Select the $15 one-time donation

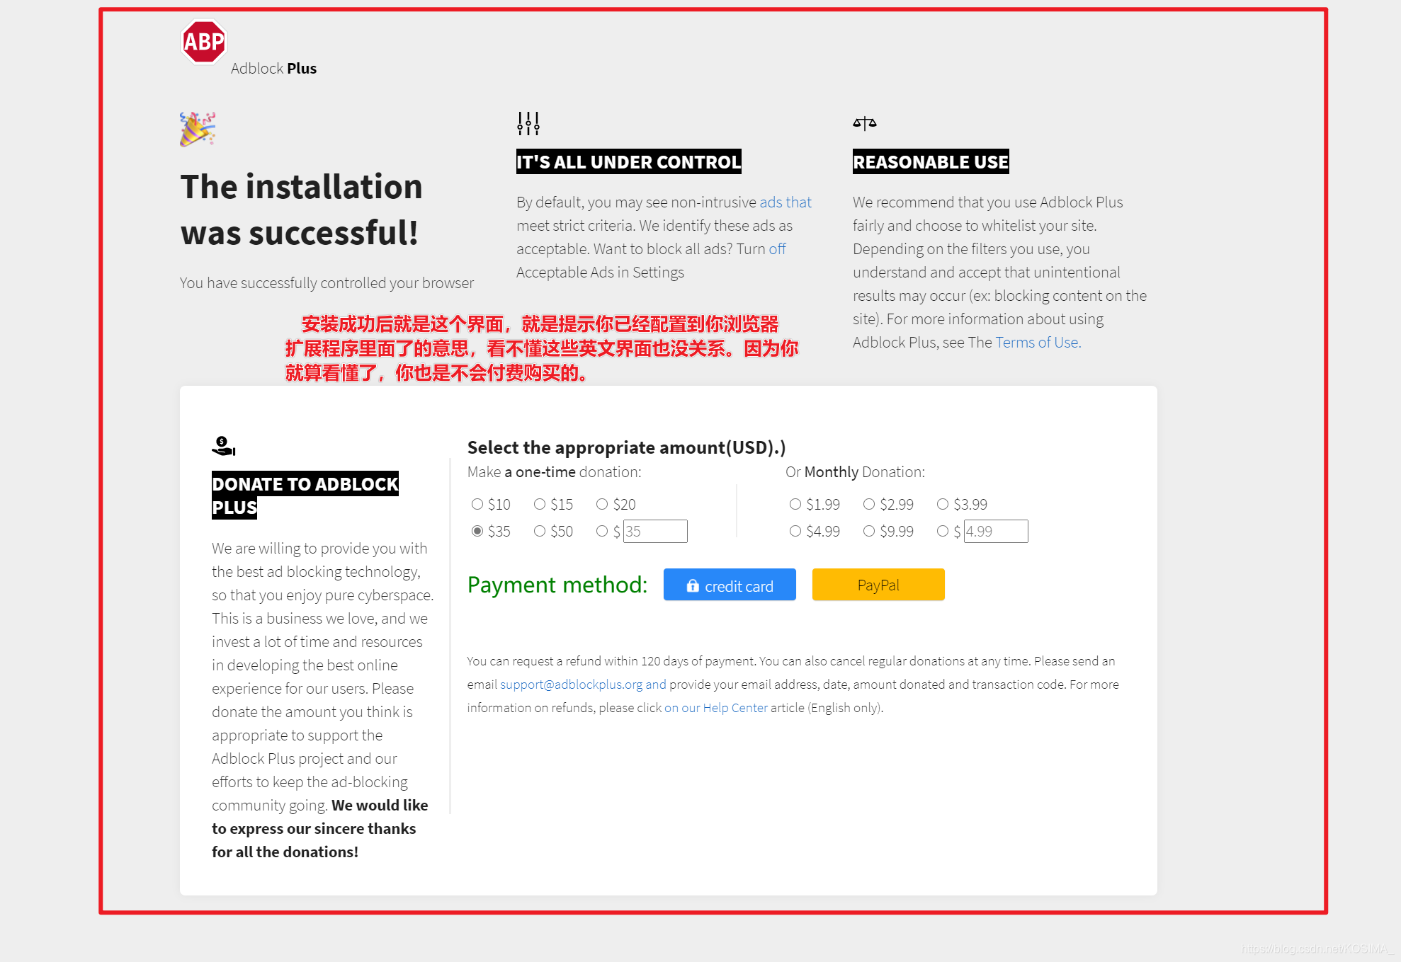pyautogui.click(x=540, y=504)
